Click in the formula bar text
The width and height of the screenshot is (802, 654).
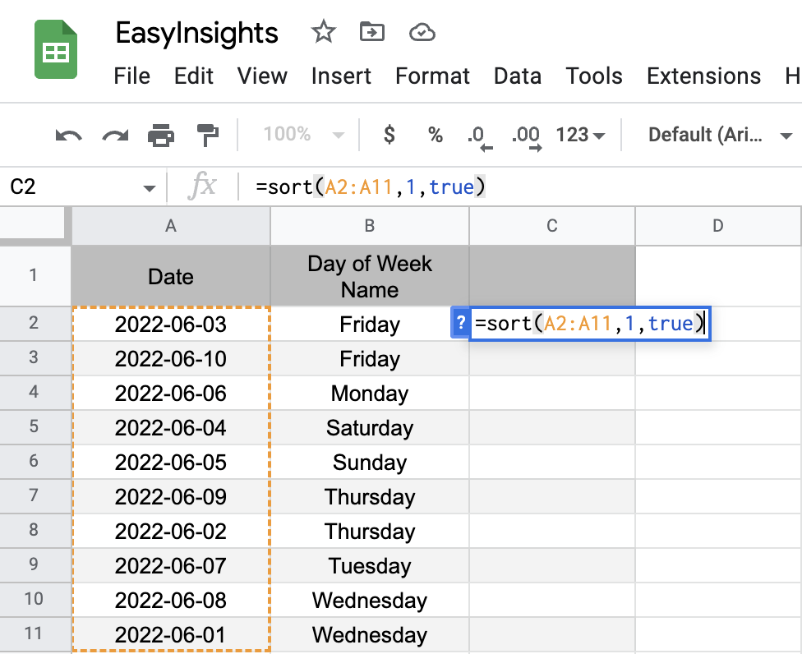tap(371, 187)
